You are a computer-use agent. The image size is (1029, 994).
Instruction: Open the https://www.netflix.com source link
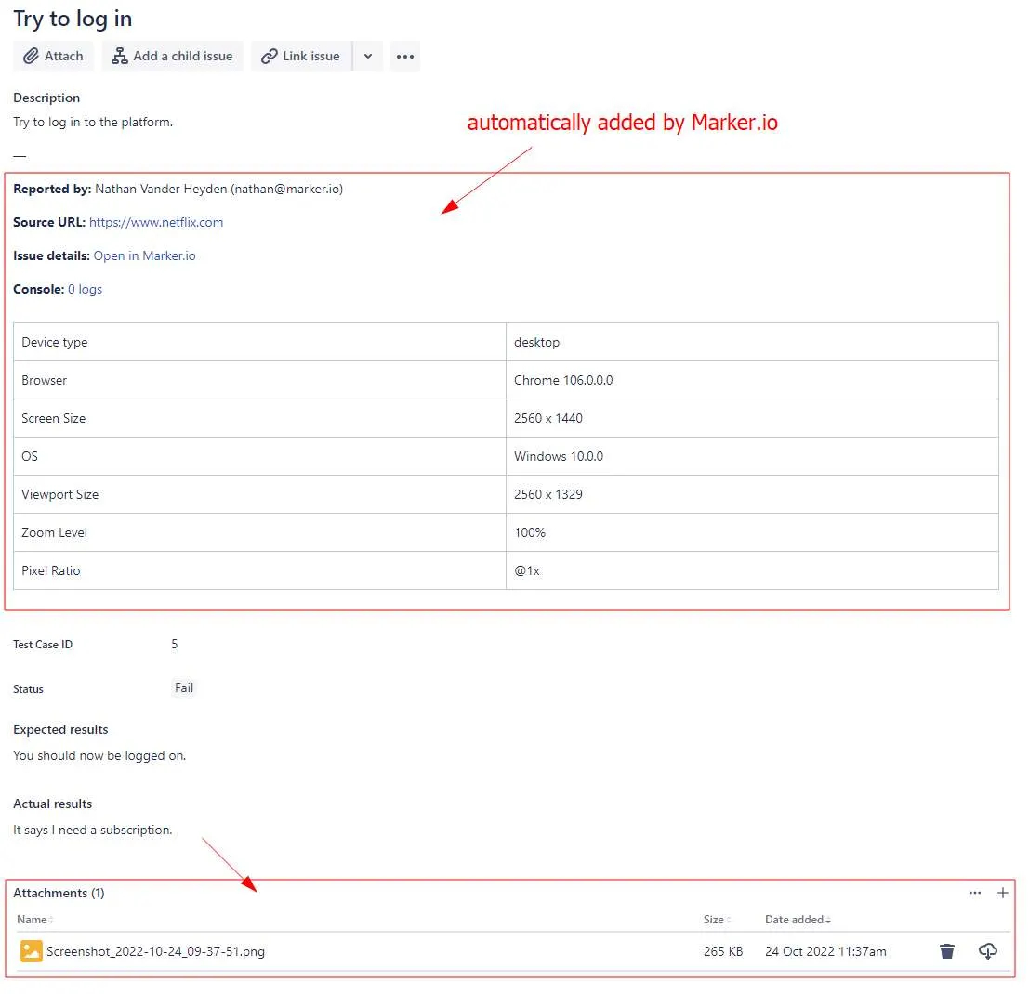click(156, 222)
